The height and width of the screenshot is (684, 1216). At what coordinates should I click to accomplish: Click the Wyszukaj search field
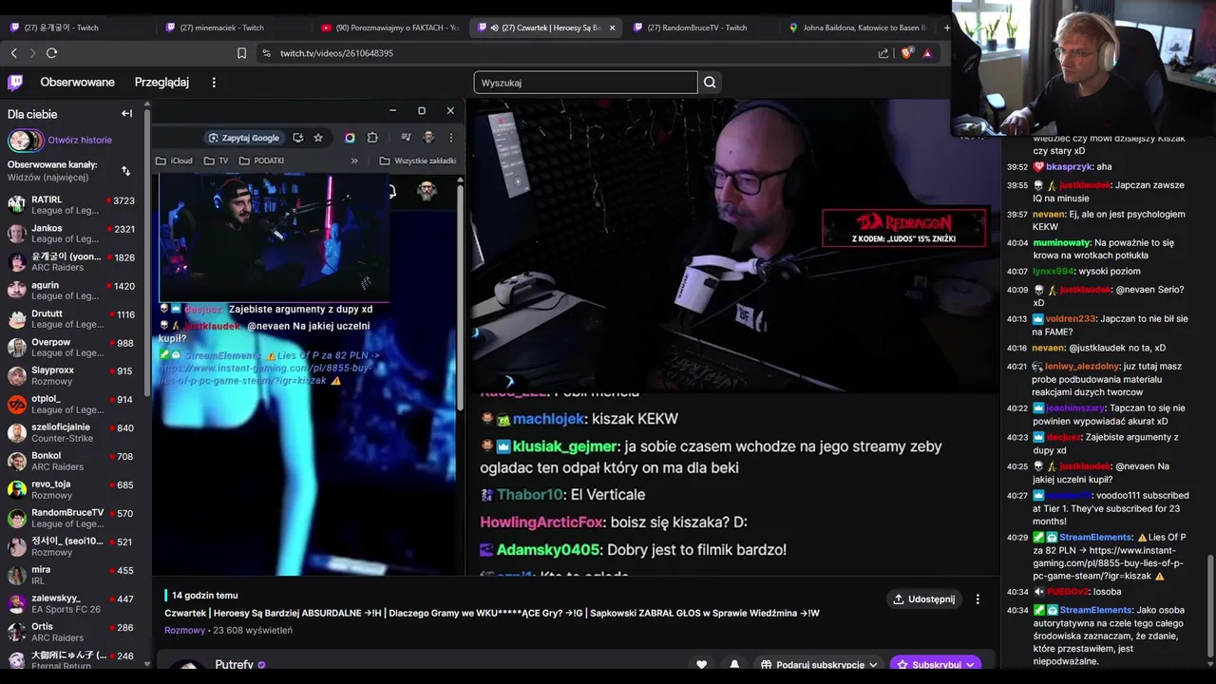tap(585, 83)
